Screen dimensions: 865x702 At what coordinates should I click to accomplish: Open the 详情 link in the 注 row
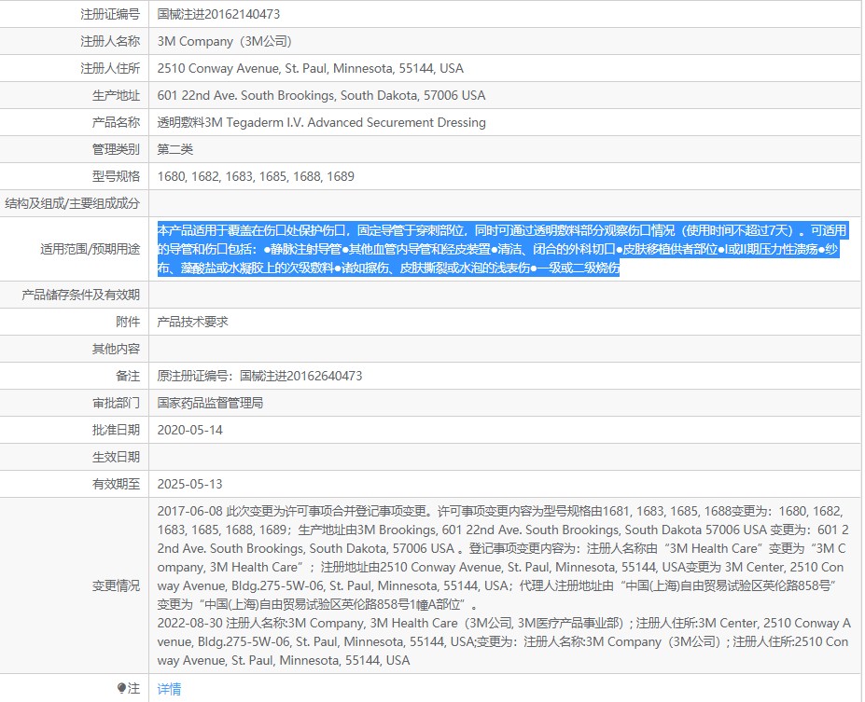point(169,689)
